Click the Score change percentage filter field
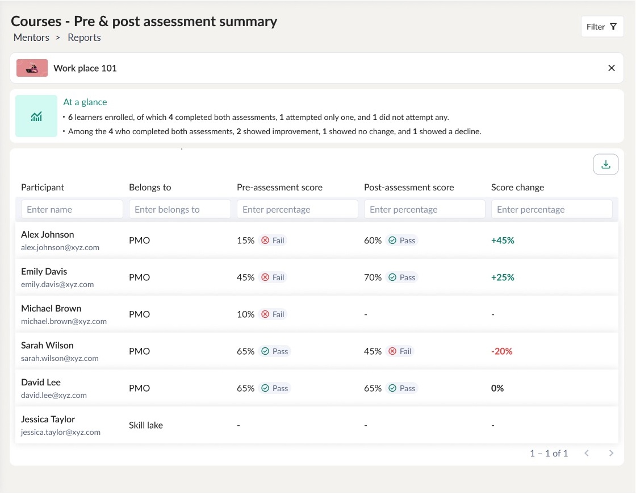Viewport: 636px width, 494px height. (x=551, y=209)
